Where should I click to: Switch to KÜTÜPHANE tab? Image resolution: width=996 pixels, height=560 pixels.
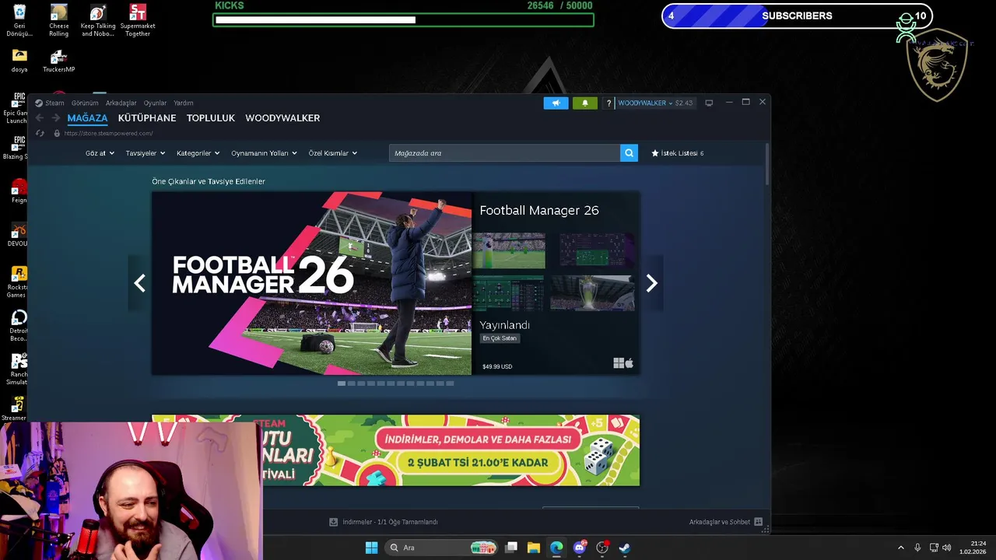click(x=147, y=118)
